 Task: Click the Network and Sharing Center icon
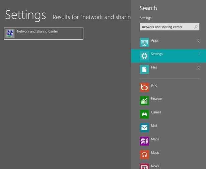pyautogui.click(x=10, y=33)
